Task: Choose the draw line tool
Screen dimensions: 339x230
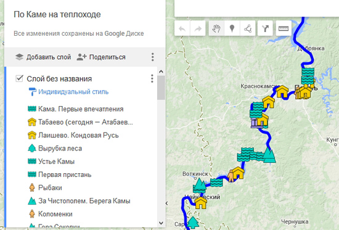Action: click(x=248, y=28)
